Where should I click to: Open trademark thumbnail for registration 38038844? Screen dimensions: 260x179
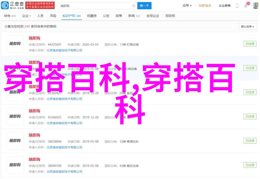[x=15, y=141]
